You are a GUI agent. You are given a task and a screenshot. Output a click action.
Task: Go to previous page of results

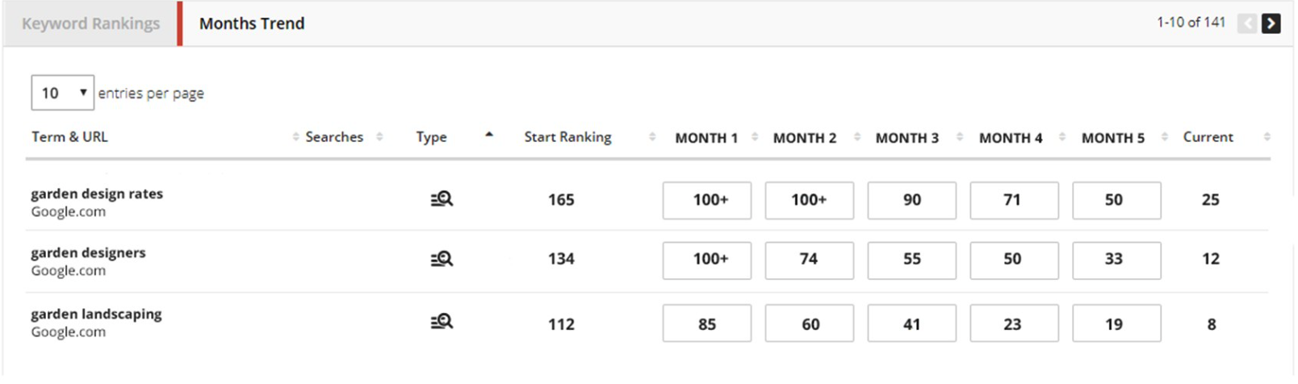tap(1247, 23)
